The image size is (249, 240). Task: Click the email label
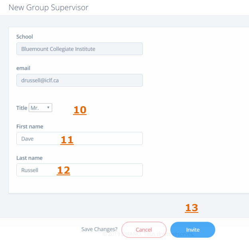[23, 68]
